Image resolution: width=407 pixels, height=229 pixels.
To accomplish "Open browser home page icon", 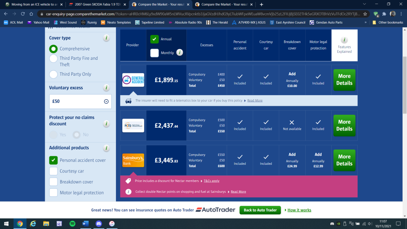I will pos(31,14).
